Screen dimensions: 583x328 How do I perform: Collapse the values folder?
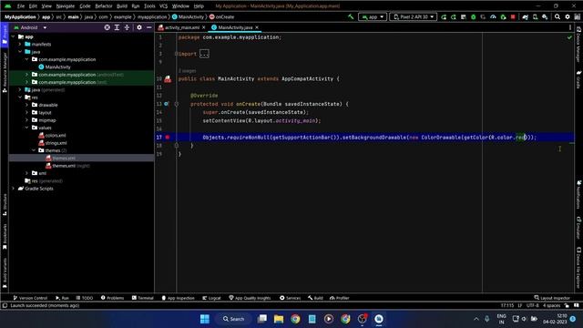(x=26, y=128)
